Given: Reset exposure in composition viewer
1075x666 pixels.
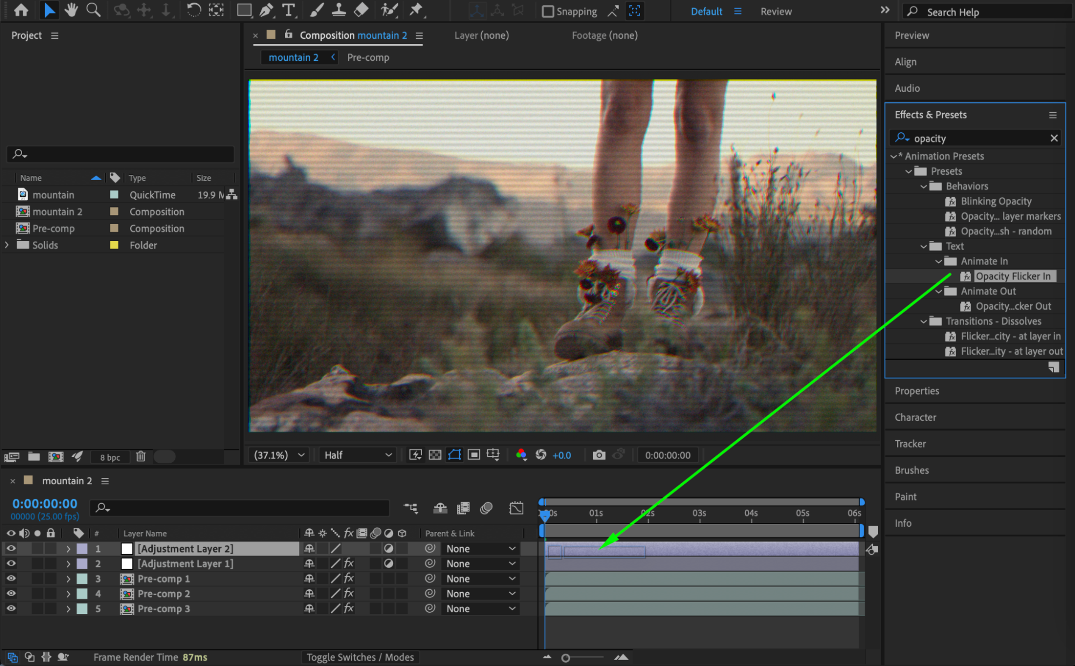Looking at the screenshot, I should coord(541,455).
